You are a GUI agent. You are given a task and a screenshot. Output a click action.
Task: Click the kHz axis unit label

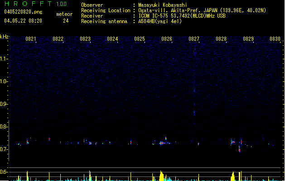[4, 37]
